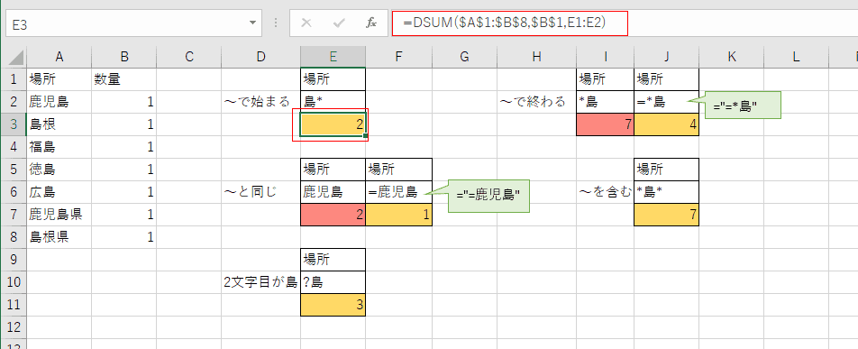Click the Insert Function fx icon

[x=371, y=23]
